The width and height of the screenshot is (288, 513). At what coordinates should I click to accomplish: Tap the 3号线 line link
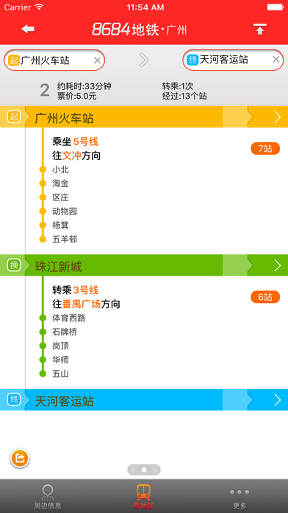click(86, 290)
